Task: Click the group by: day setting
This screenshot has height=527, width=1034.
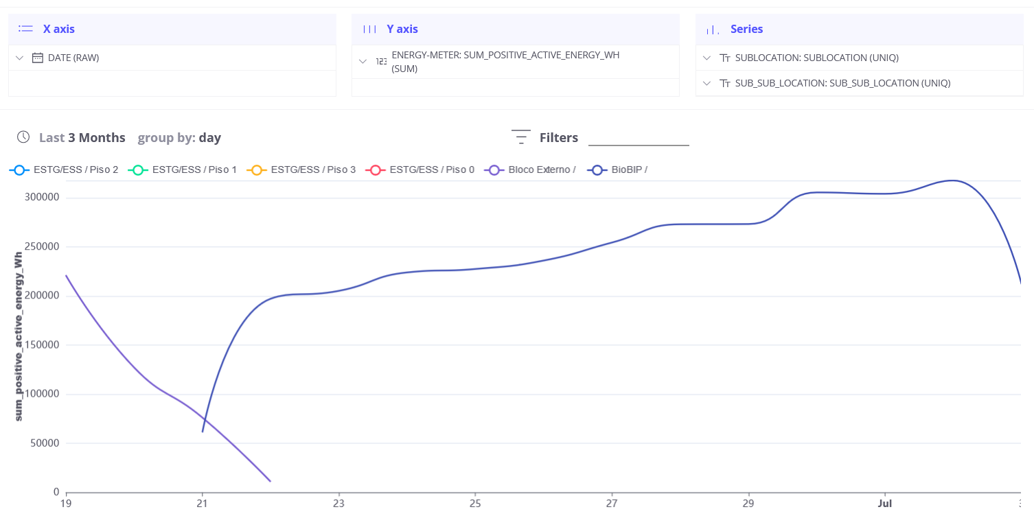Action: pos(179,137)
